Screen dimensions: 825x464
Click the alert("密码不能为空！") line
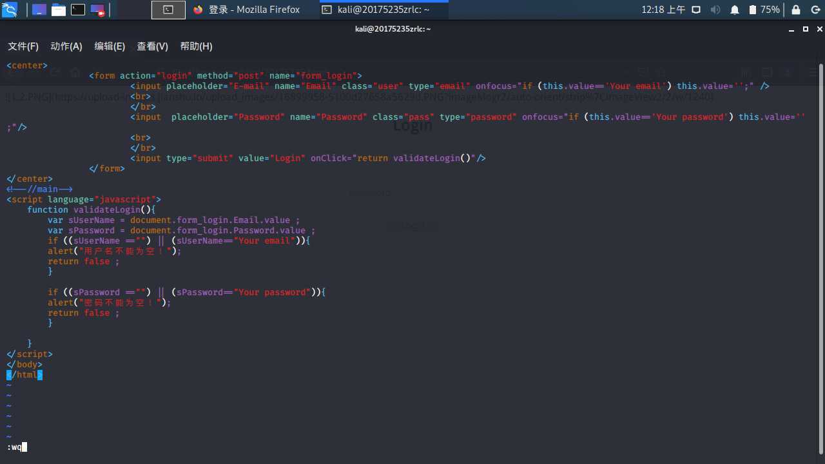point(110,302)
